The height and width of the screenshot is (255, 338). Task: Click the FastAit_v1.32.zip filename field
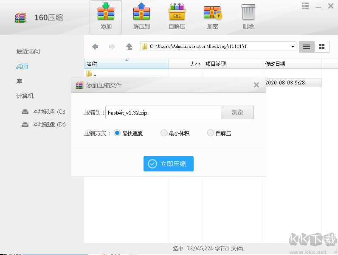pos(163,112)
